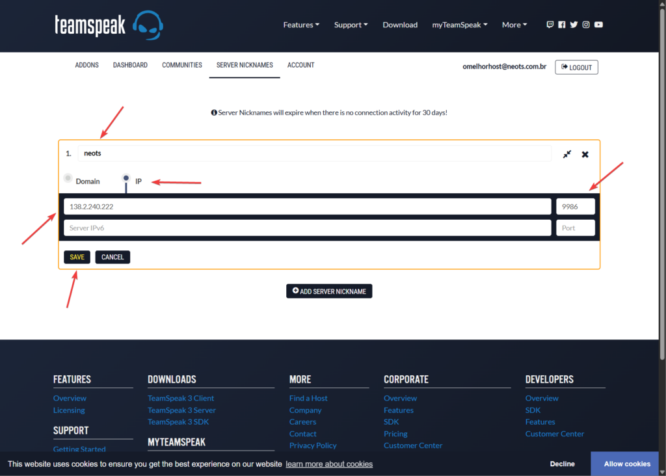
Task: Open TeamSpeak's Twitch page via header icon
Action: (x=550, y=24)
